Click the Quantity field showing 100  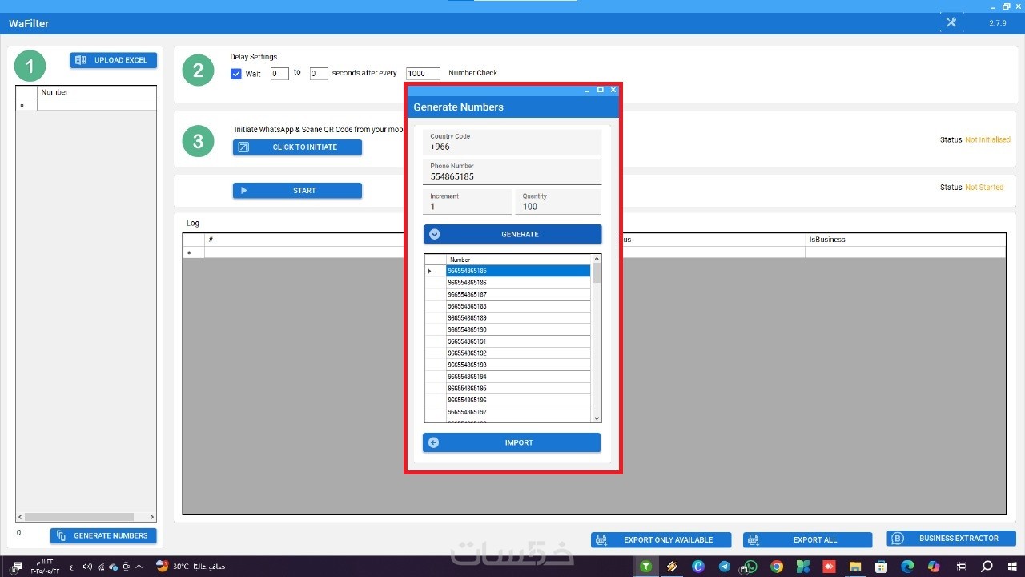pyautogui.click(x=558, y=202)
